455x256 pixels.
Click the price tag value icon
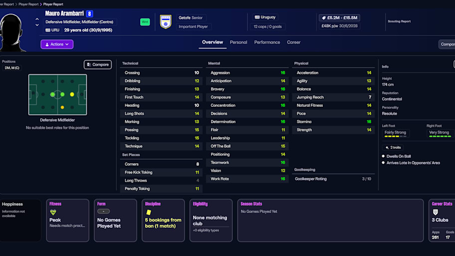pos(324,18)
